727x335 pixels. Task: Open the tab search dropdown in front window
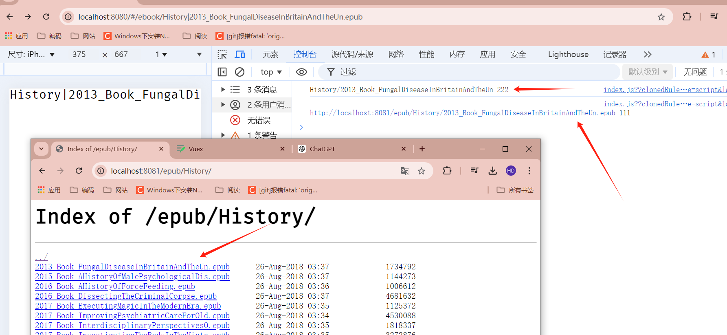[x=41, y=149]
